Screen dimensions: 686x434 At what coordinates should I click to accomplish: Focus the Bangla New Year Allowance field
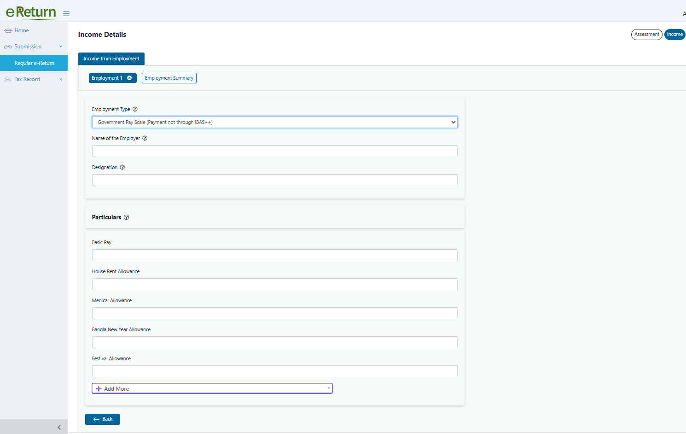(x=275, y=342)
